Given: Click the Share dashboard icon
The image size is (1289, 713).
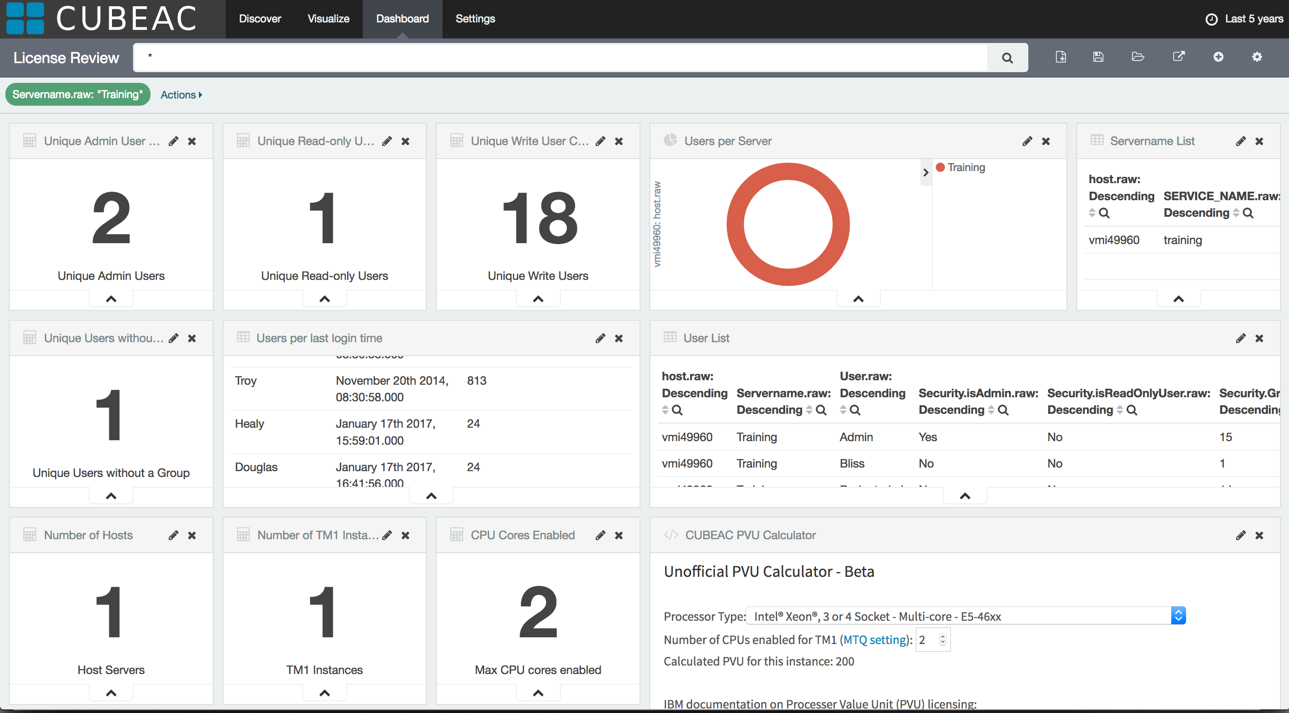Looking at the screenshot, I should [x=1178, y=56].
